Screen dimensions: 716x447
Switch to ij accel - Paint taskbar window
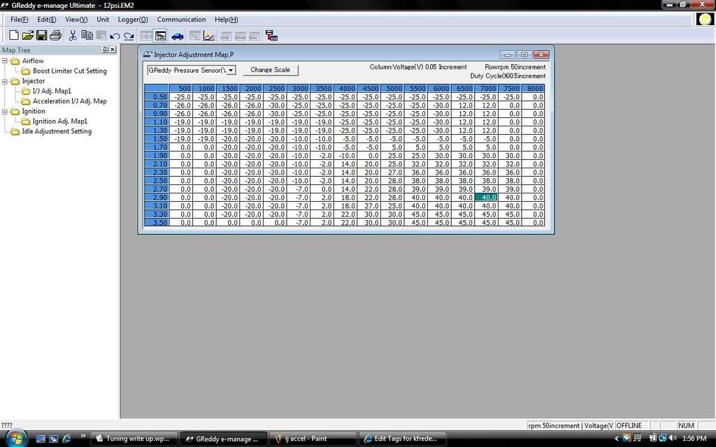coord(313,439)
